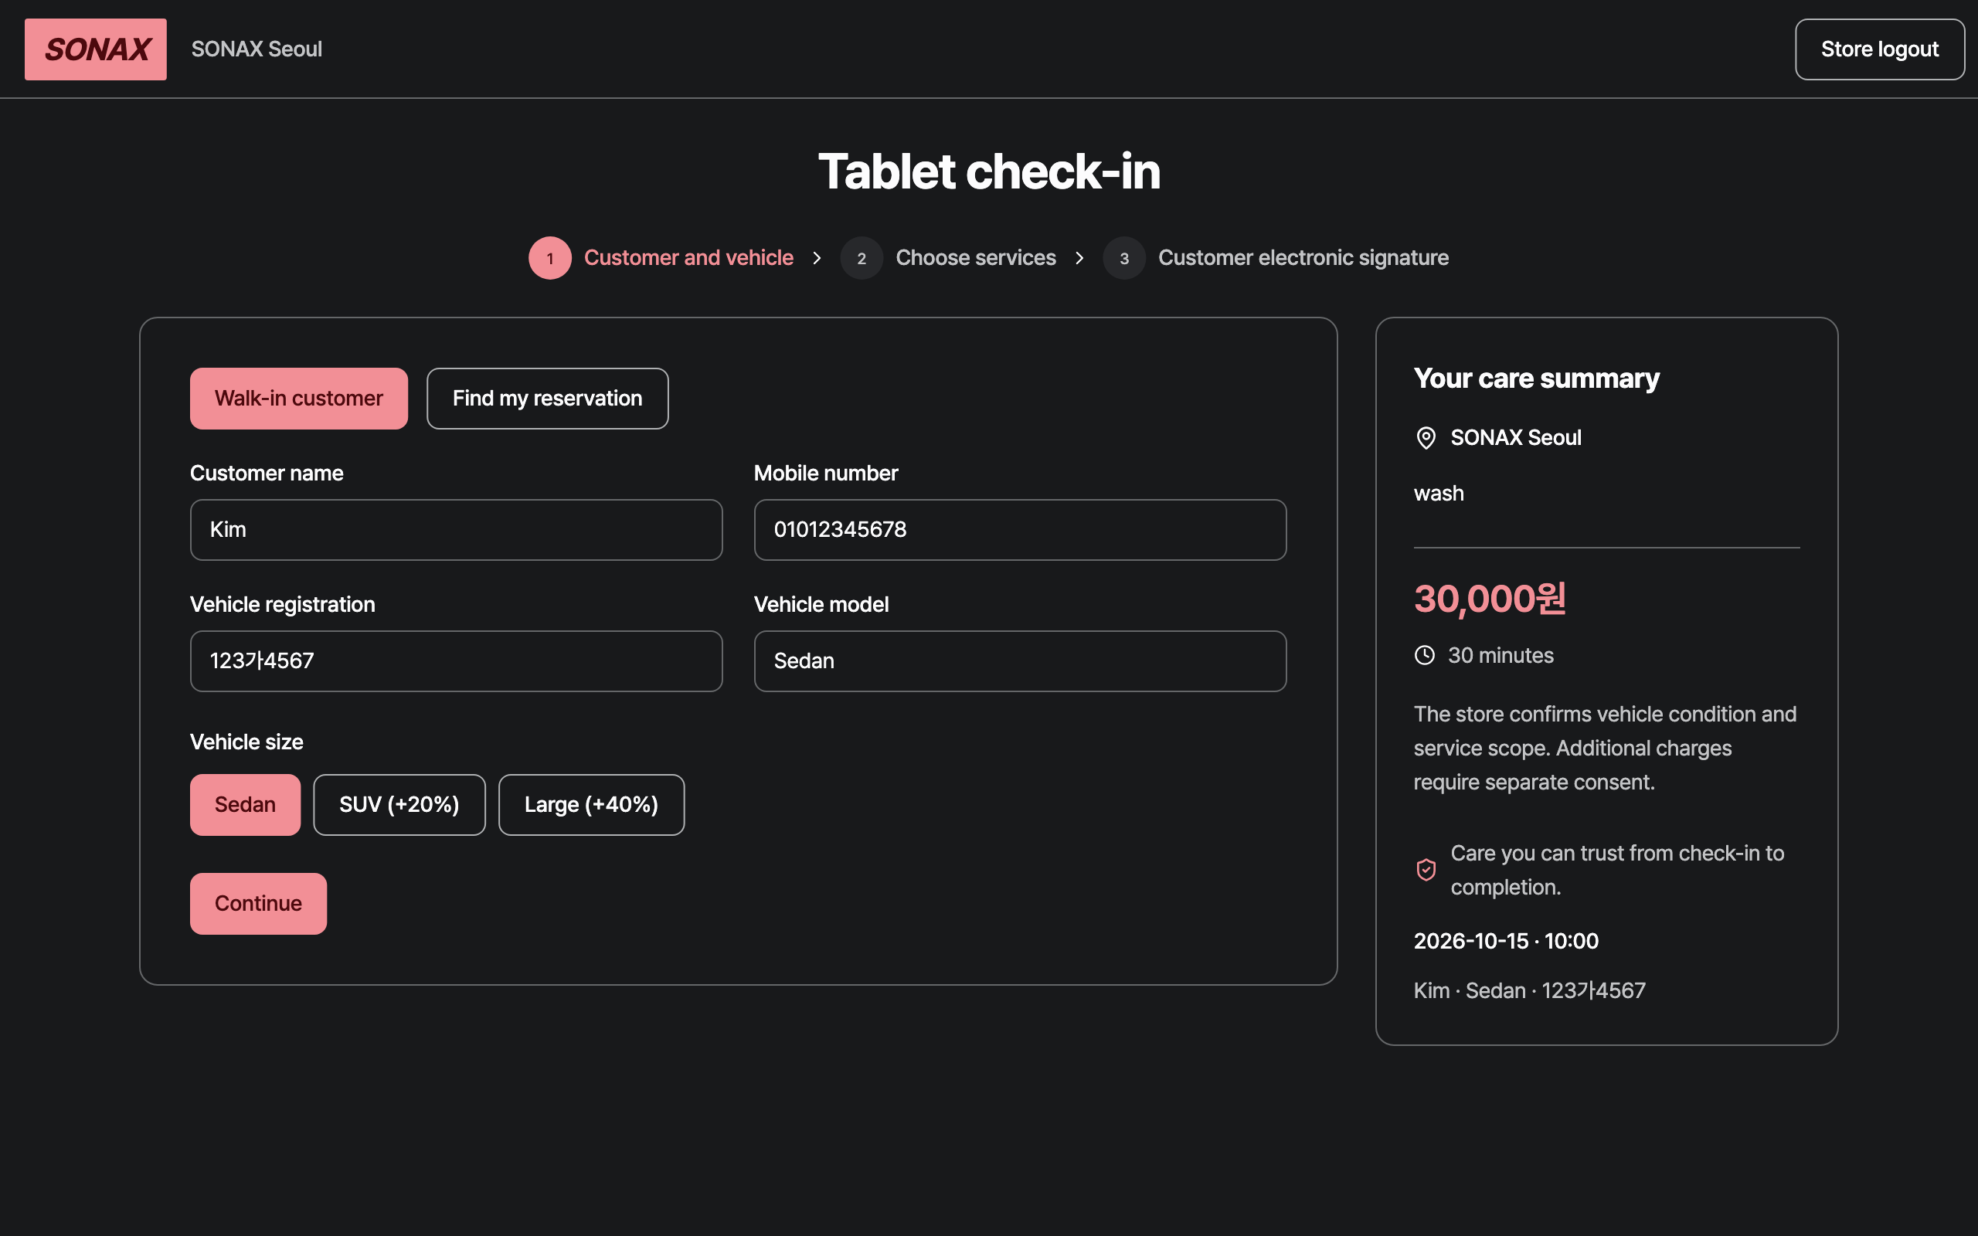Choose SUV (+20%) vehicle size
The width and height of the screenshot is (1978, 1236).
pos(399,804)
